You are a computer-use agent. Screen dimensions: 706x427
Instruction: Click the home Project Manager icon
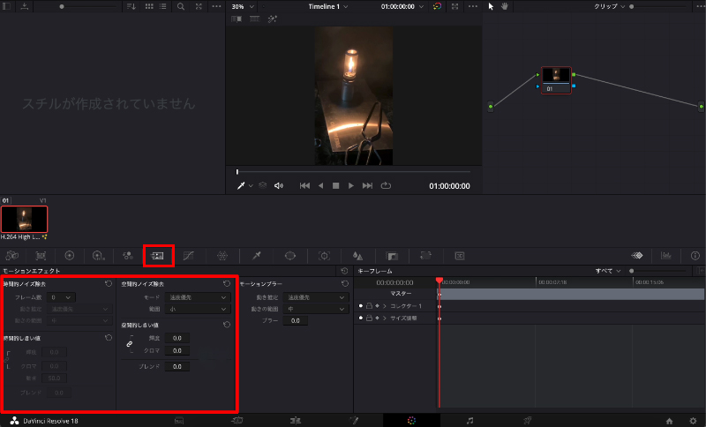(670, 421)
